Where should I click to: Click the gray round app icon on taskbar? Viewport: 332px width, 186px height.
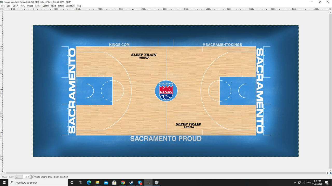coord(157,183)
